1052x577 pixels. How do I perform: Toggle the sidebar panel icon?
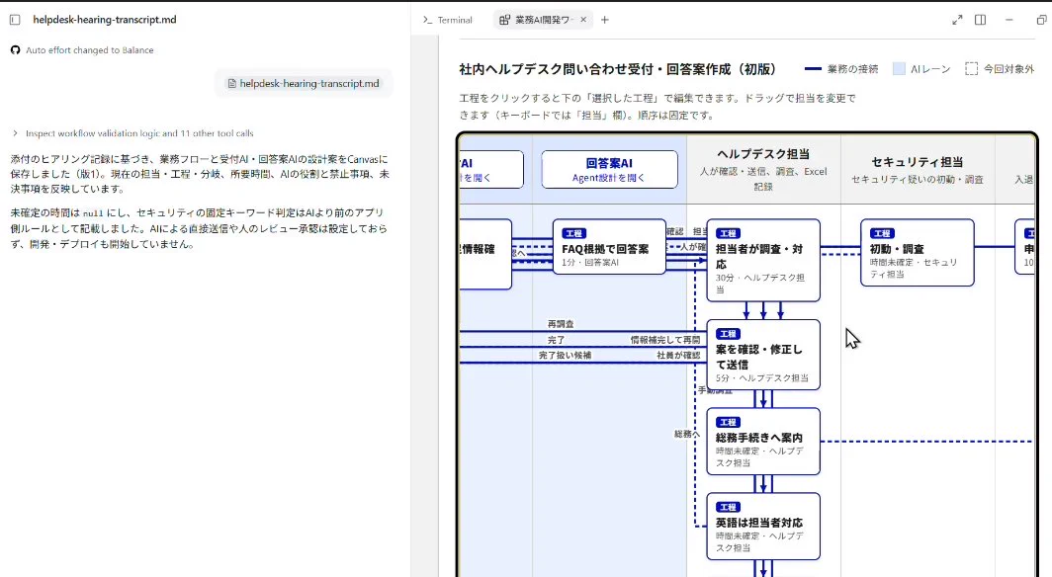15,20
